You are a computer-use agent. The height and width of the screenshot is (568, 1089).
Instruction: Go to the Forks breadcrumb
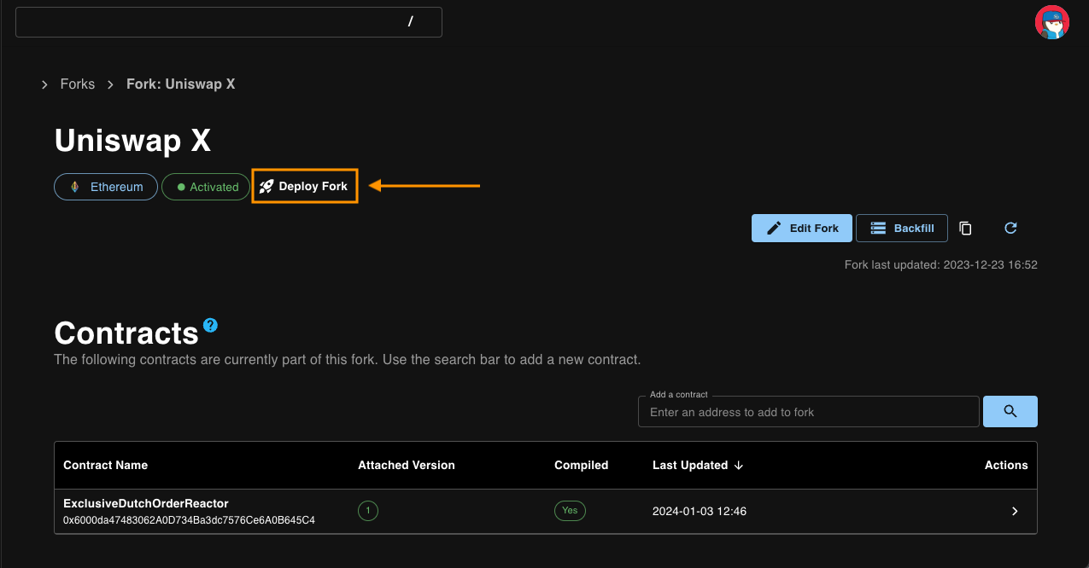click(x=78, y=84)
